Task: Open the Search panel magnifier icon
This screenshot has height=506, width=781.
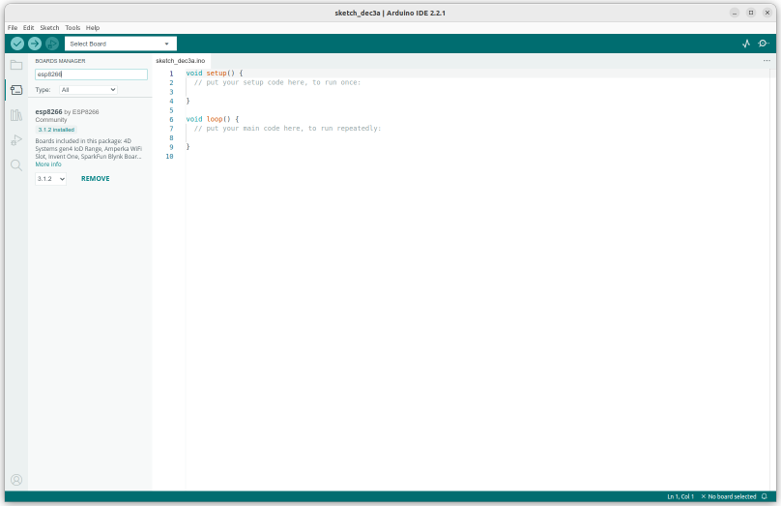Action: pos(15,165)
